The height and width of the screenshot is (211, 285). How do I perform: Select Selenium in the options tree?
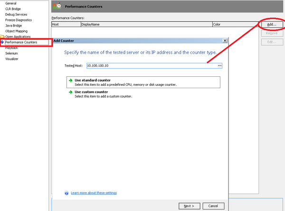tap(11, 53)
